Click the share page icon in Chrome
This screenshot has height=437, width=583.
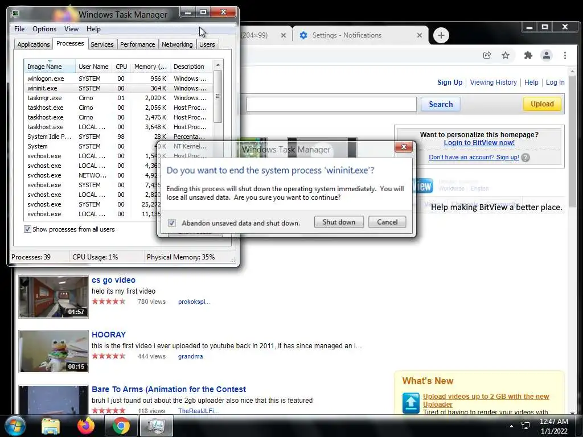tap(487, 55)
